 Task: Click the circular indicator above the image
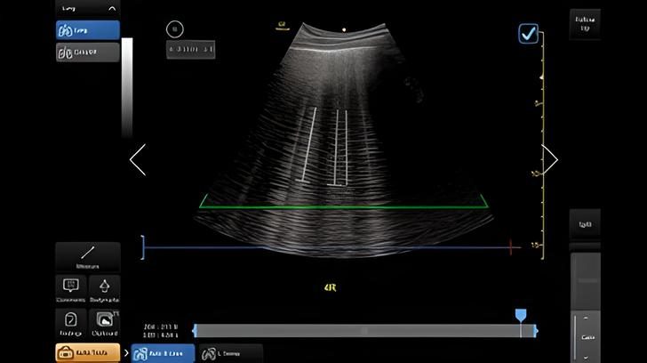(x=175, y=29)
